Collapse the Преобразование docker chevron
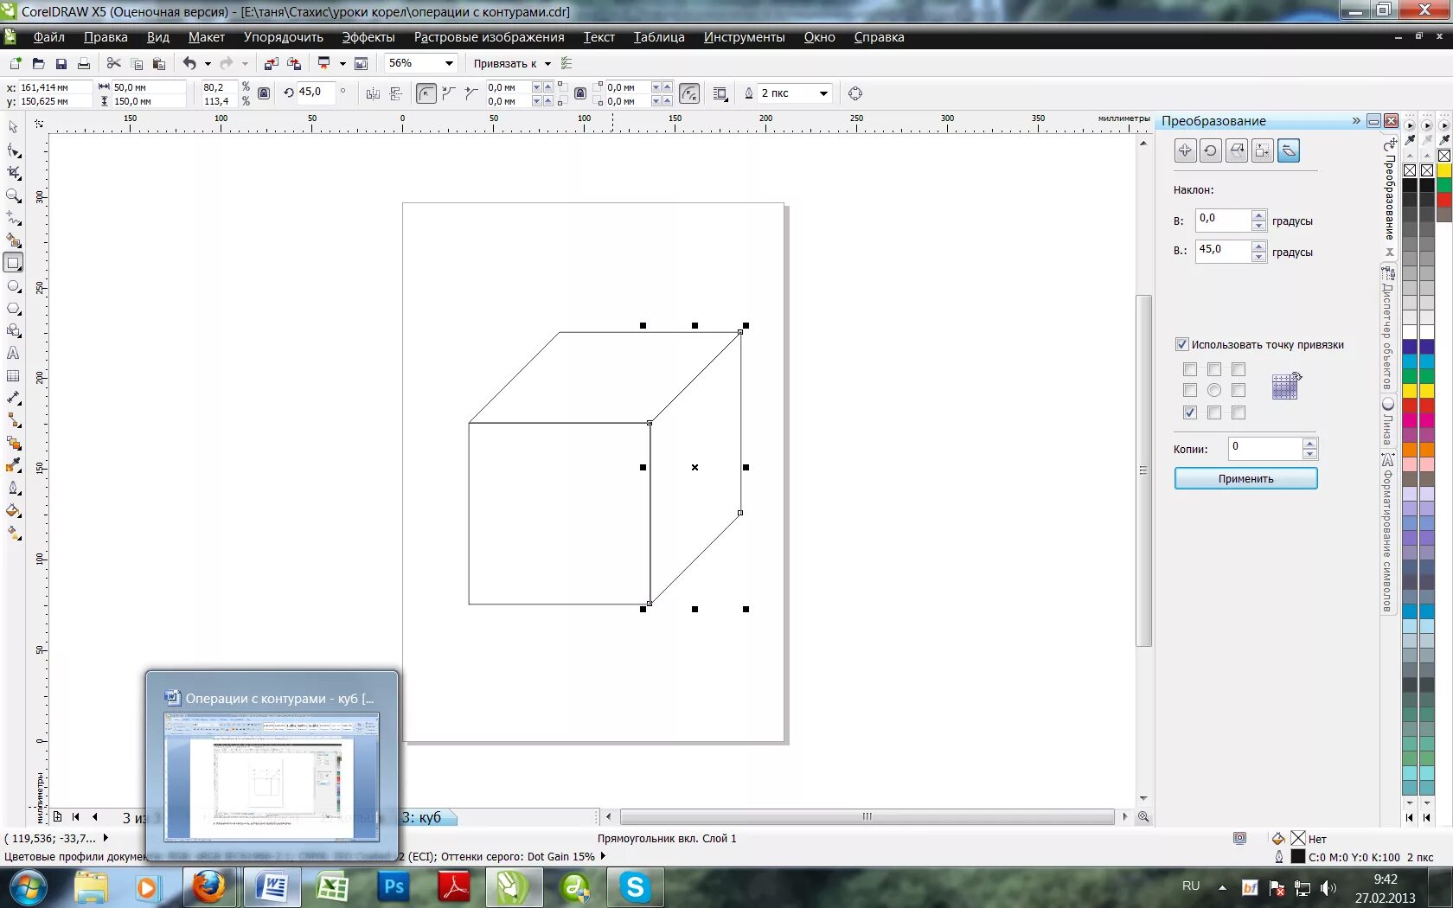The image size is (1453, 908). 1356,121
